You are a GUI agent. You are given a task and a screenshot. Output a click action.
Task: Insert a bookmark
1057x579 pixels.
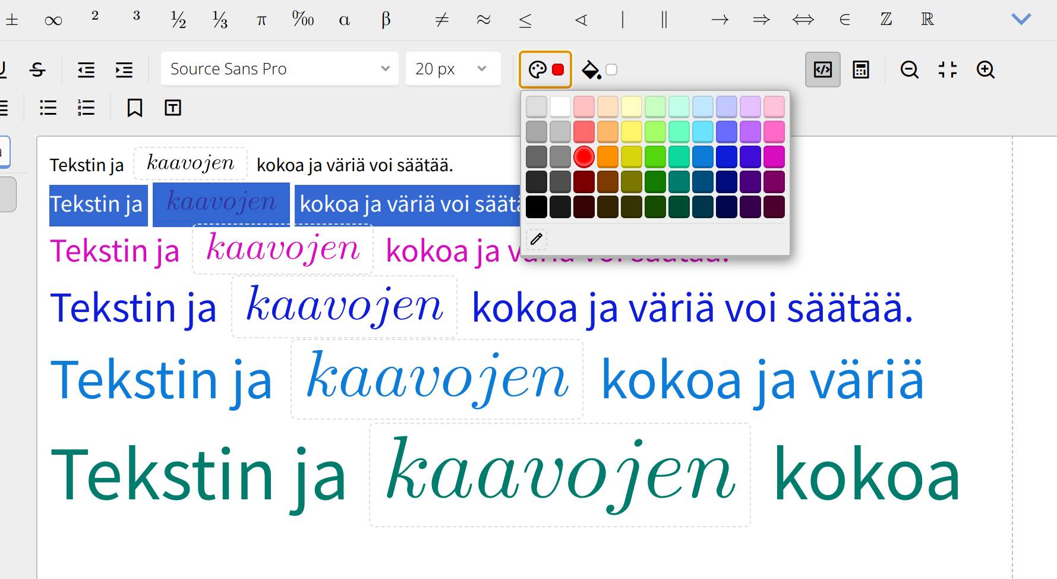click(135, 108)
